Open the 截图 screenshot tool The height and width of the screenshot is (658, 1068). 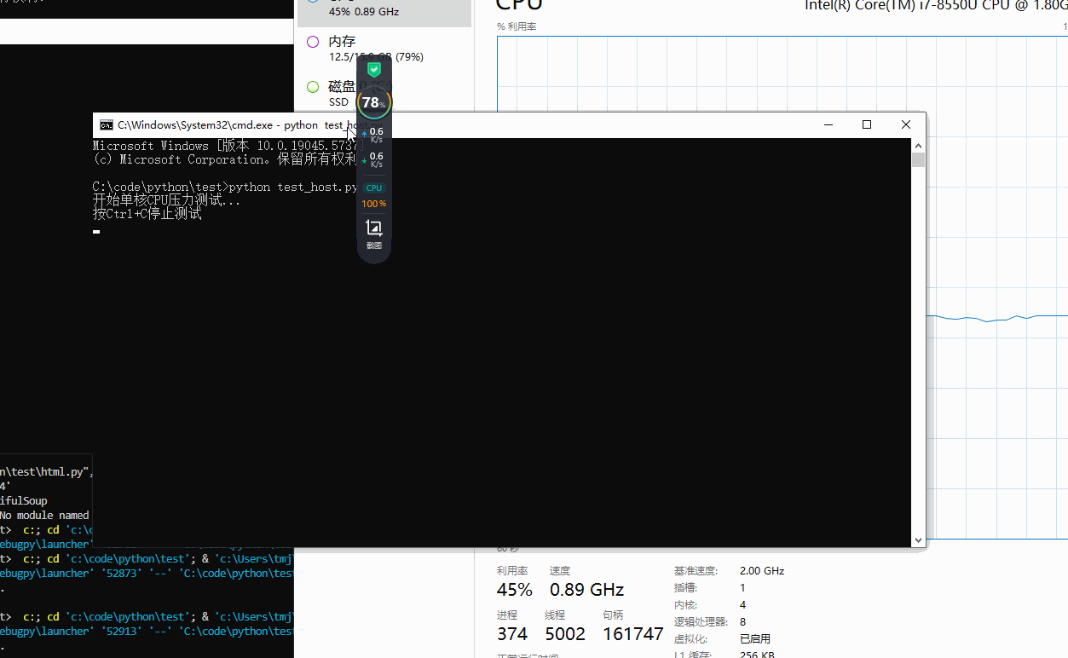373,232
